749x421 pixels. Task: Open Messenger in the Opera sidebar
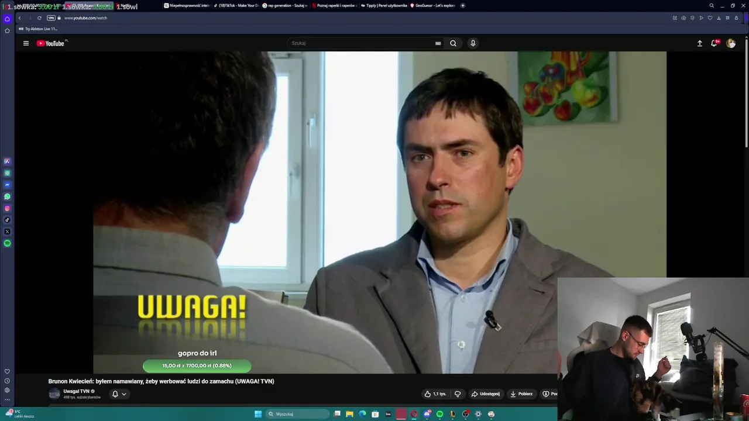pos(7,185)
